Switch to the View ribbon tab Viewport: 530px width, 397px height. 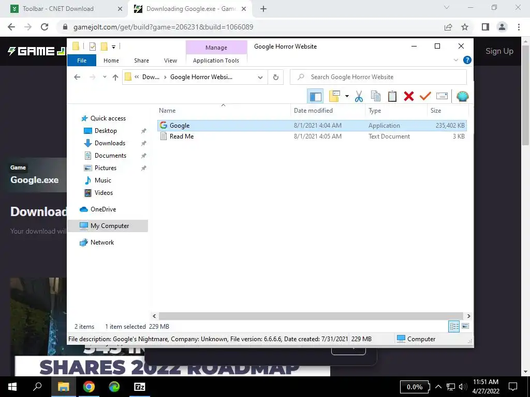[170, 60]
